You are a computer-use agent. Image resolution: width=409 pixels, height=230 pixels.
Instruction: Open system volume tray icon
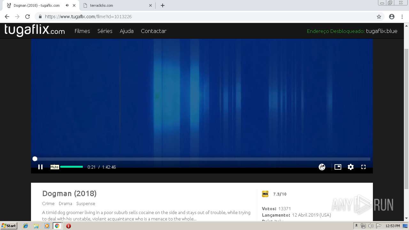click(x=371, y=226)
